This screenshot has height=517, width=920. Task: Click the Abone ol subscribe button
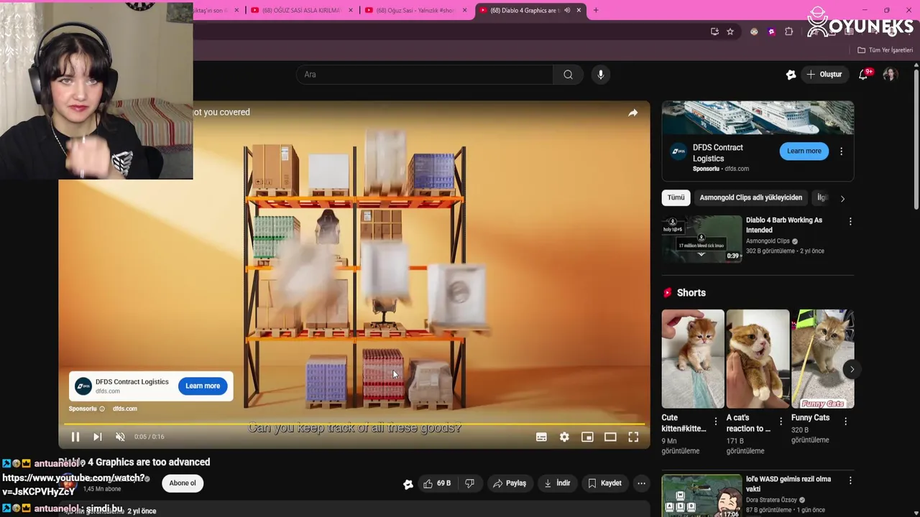(x=183, y=483)
